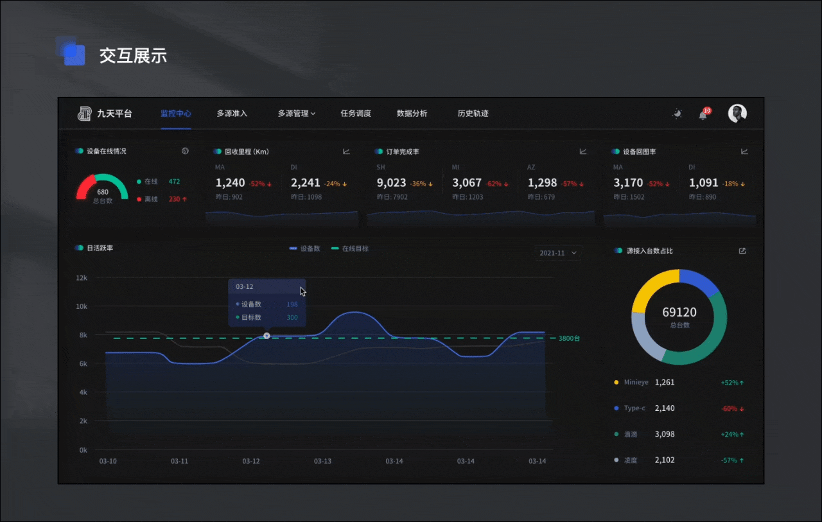The height and width of the screenshot is (522, 822).
Task: Click 昨日: 7902 text
Action: 392,197
